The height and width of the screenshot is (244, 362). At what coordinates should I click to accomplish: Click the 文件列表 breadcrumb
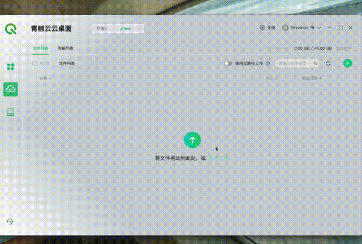pos(67,63)
